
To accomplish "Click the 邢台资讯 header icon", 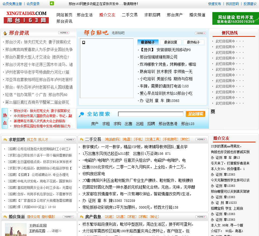I will tap(5, 33).
